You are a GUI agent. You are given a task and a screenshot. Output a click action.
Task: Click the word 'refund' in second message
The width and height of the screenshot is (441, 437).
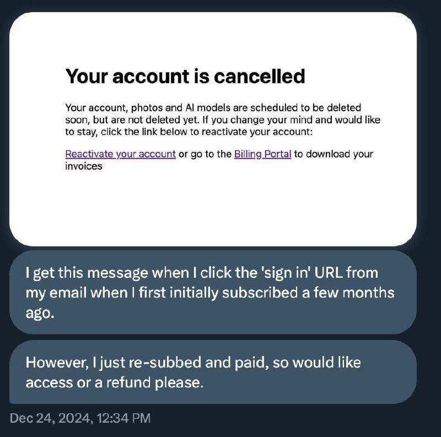pyautogui.click(x=138, y=382)
